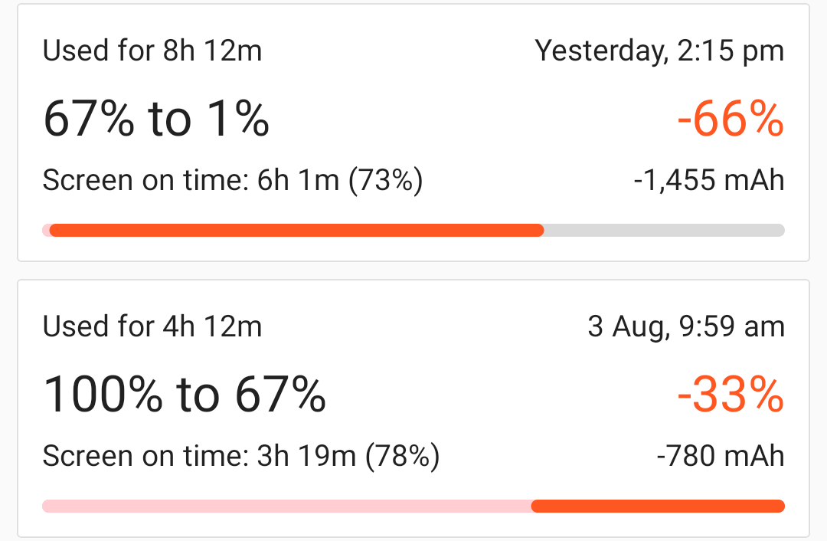Click the '100% to 67%' heading

(x=185, y=395)
